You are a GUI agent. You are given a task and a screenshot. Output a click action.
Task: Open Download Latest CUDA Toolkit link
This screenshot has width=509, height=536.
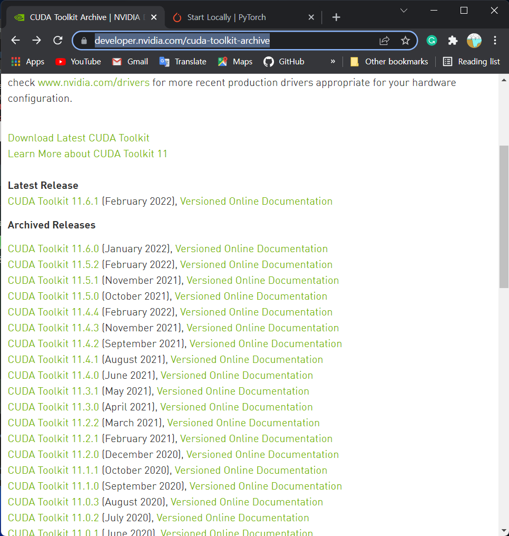tap(79, 138)
